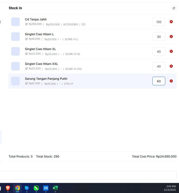Select the Singlet Cwe Hitam L name

click(x=39, y=34)
